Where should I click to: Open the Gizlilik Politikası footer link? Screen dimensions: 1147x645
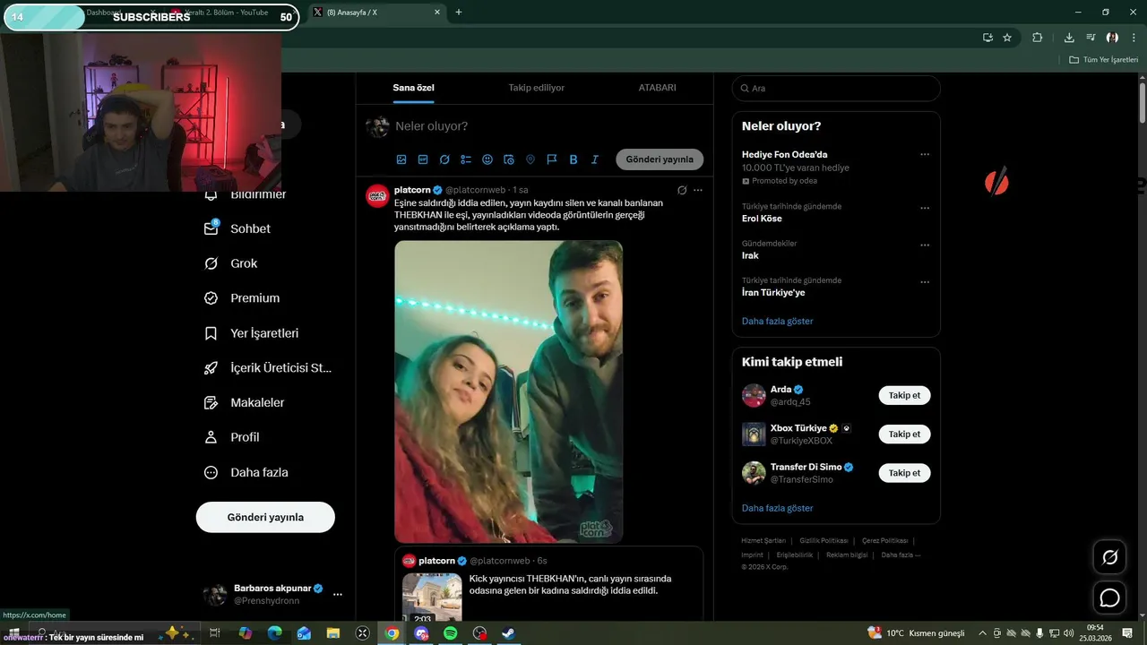coord(824,541)
